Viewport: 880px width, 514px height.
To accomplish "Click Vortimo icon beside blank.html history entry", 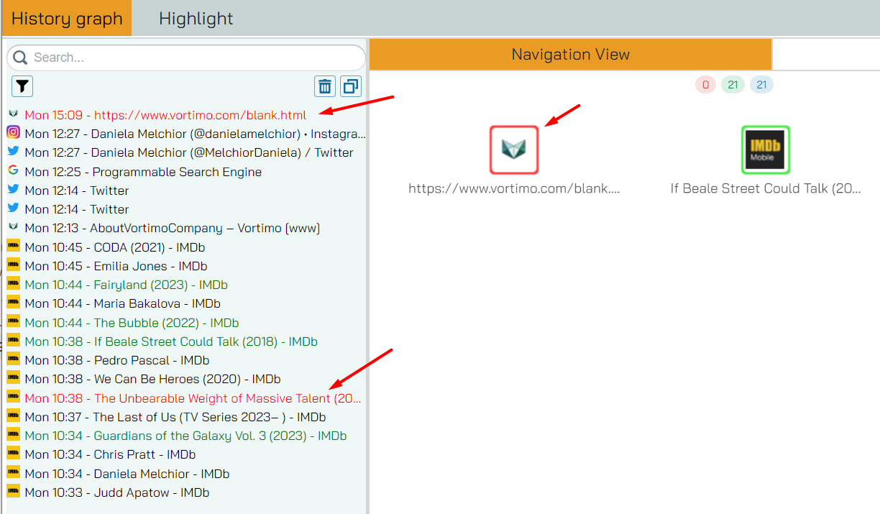I will pos(13,114).
